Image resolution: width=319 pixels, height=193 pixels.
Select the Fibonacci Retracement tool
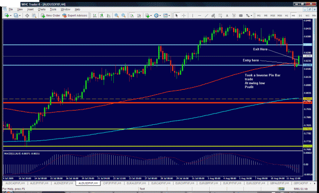click(220, 15)
